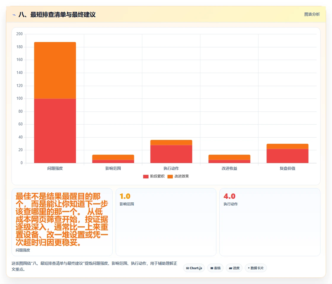
Task: Click the 复盘价值 x-axis label
Action: click(288, 168)
